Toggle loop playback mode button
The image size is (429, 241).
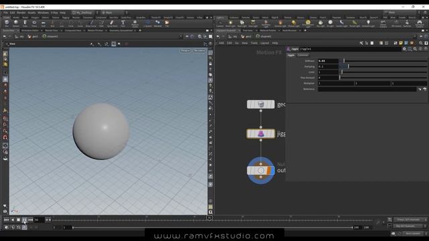pyautogui.click(x=18, y=227)
